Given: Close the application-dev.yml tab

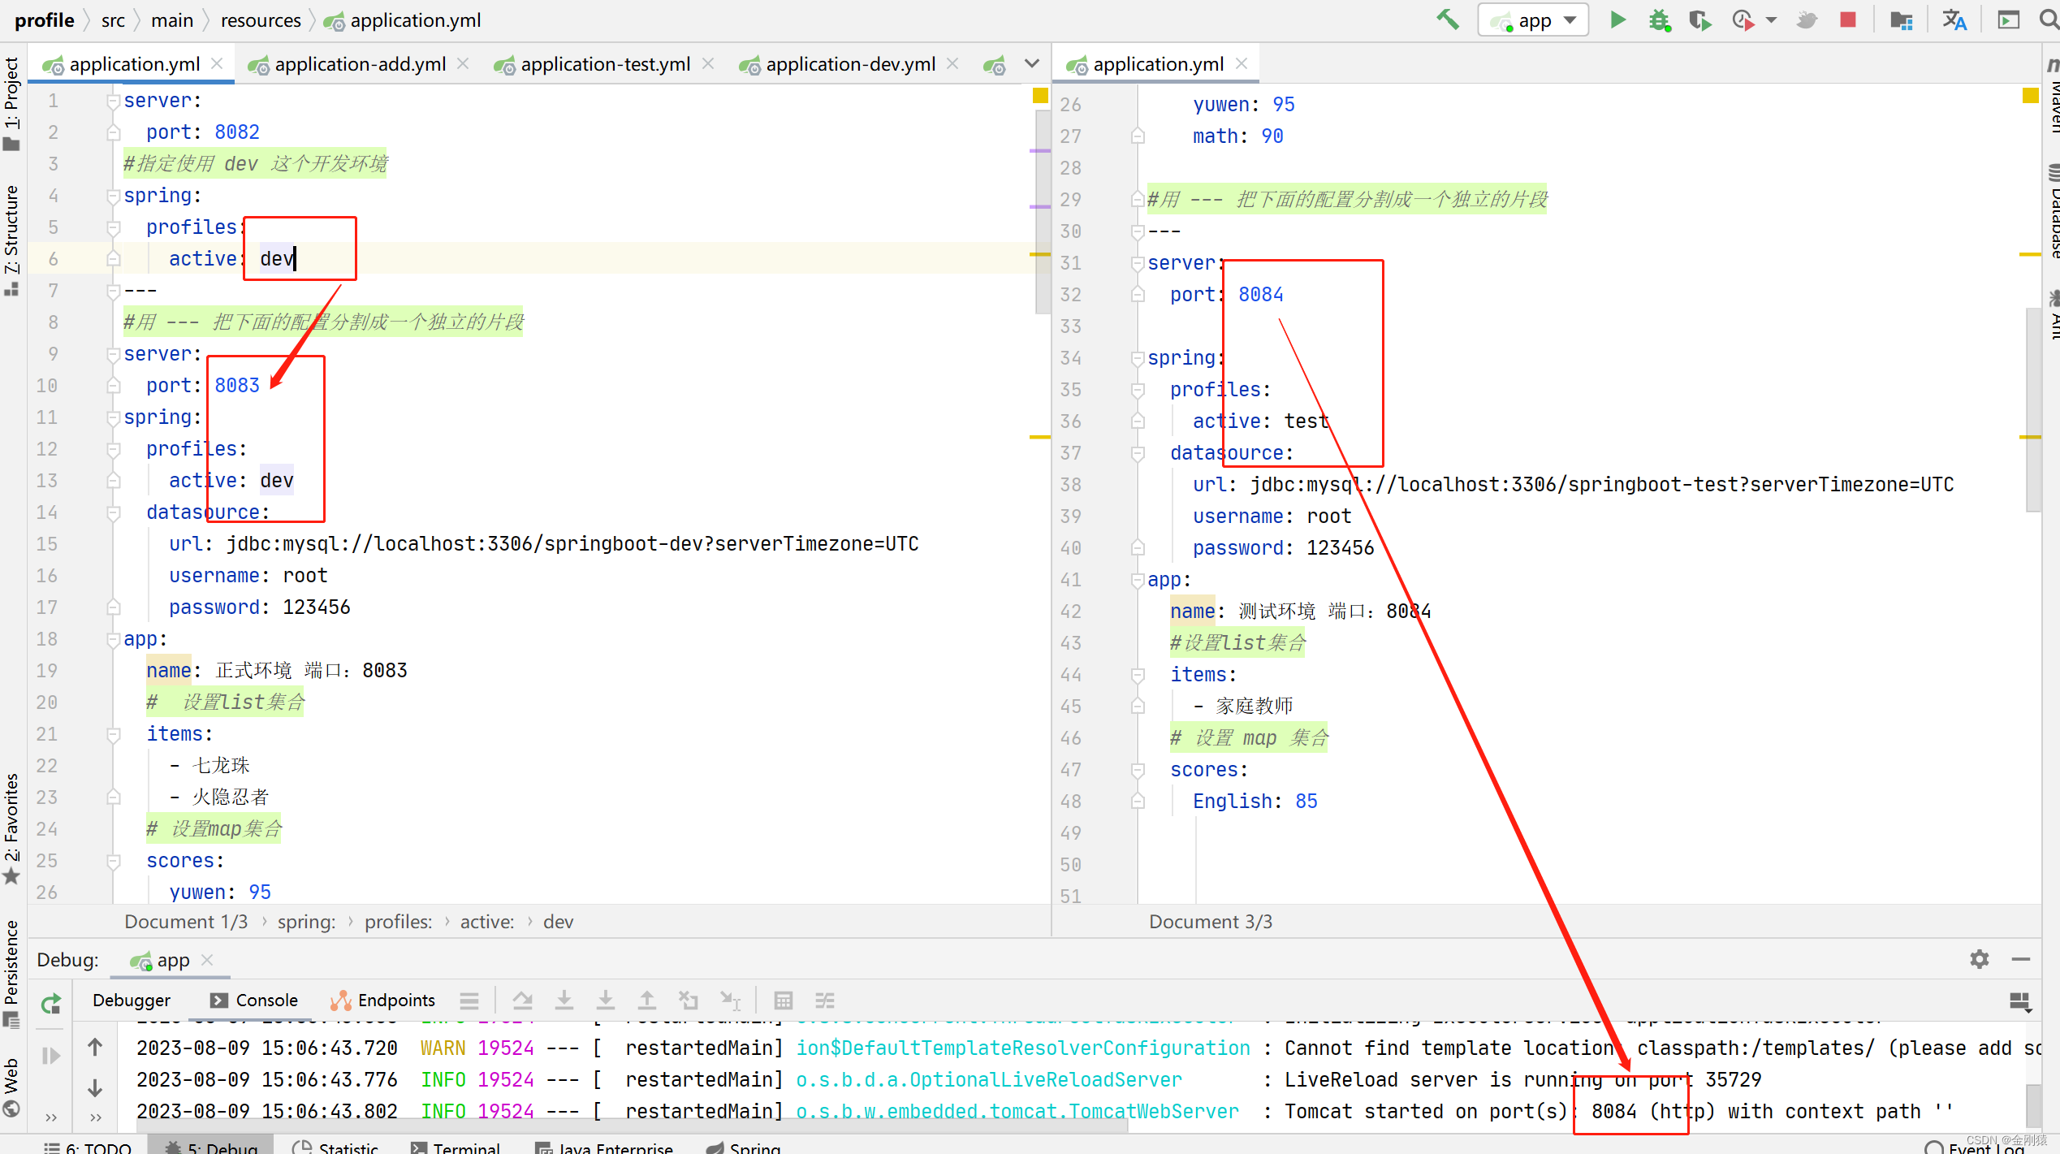Looking at the screenshot, I should (x=952, y=63).
